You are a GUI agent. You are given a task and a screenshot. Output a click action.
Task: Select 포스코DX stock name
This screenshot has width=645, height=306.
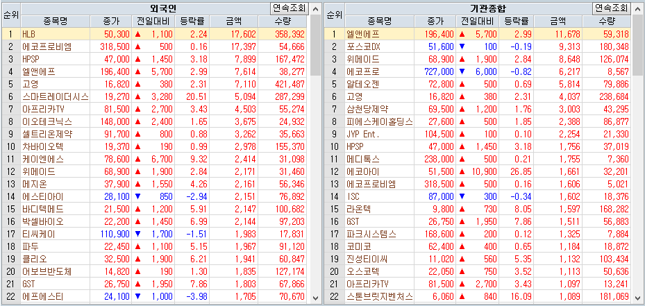pyautogui.click(x=363, y=46)
